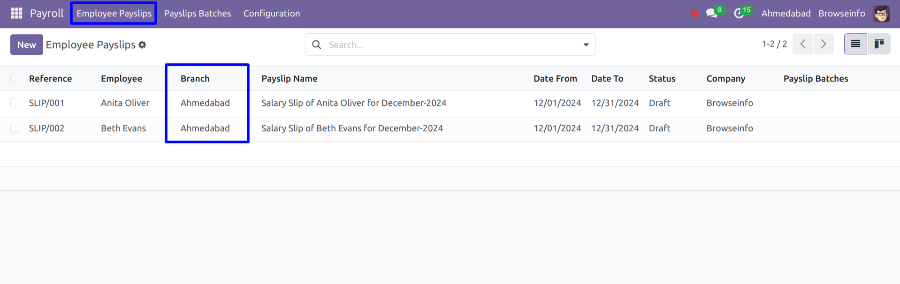The image size is (900, 284).
Task: Open the Payslips Batches menu
Action: pyautogui.click(x=197, y=14)
